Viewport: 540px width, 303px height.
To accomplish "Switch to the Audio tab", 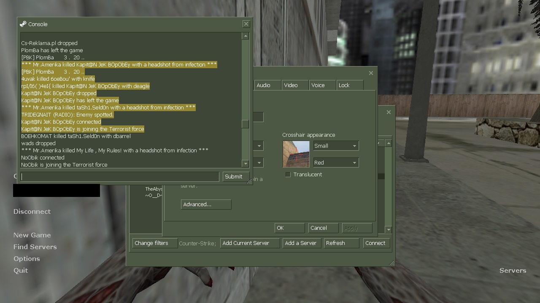I will [x=267, y=85].
